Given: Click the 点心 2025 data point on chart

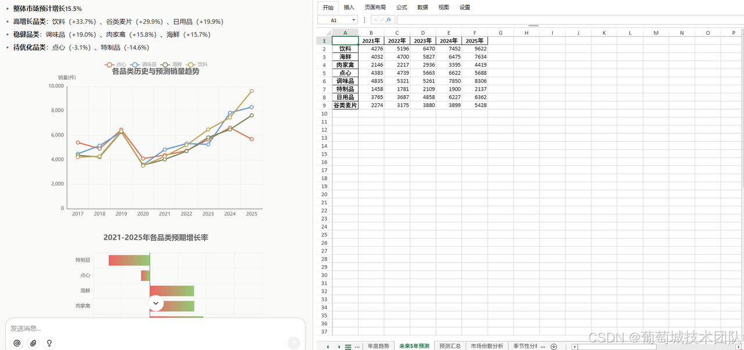Looking at the screenshot, I should (x=252, y=139).
